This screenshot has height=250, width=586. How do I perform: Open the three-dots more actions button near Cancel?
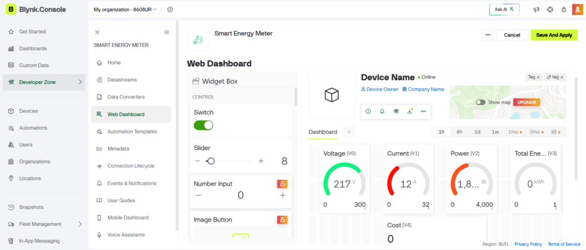[x=488, y=35]
